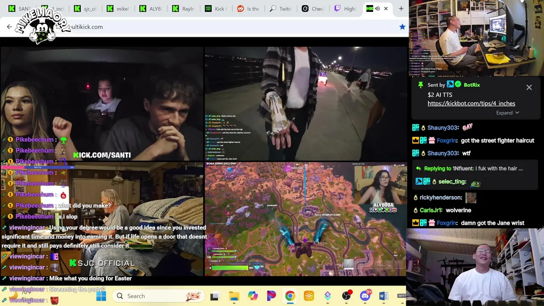This screenshot has width=544, height=306.
Task: Open selec_ting's user profile
Action: pos(452,181)
